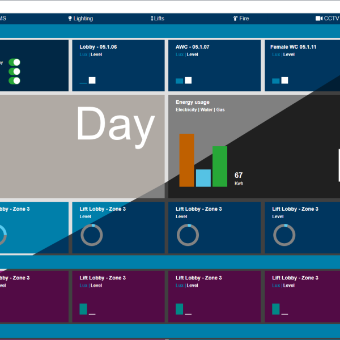The height and width of the screenshot is (340, 340).
Task: Click the circular gauge in the light blue Lift Lobby tile
Action: point(2,235)
